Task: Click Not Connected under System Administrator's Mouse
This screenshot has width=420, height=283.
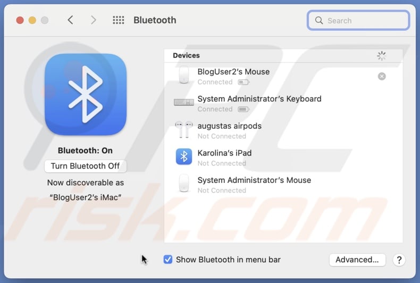Action: pyautogui.click(x=222, y=190)
